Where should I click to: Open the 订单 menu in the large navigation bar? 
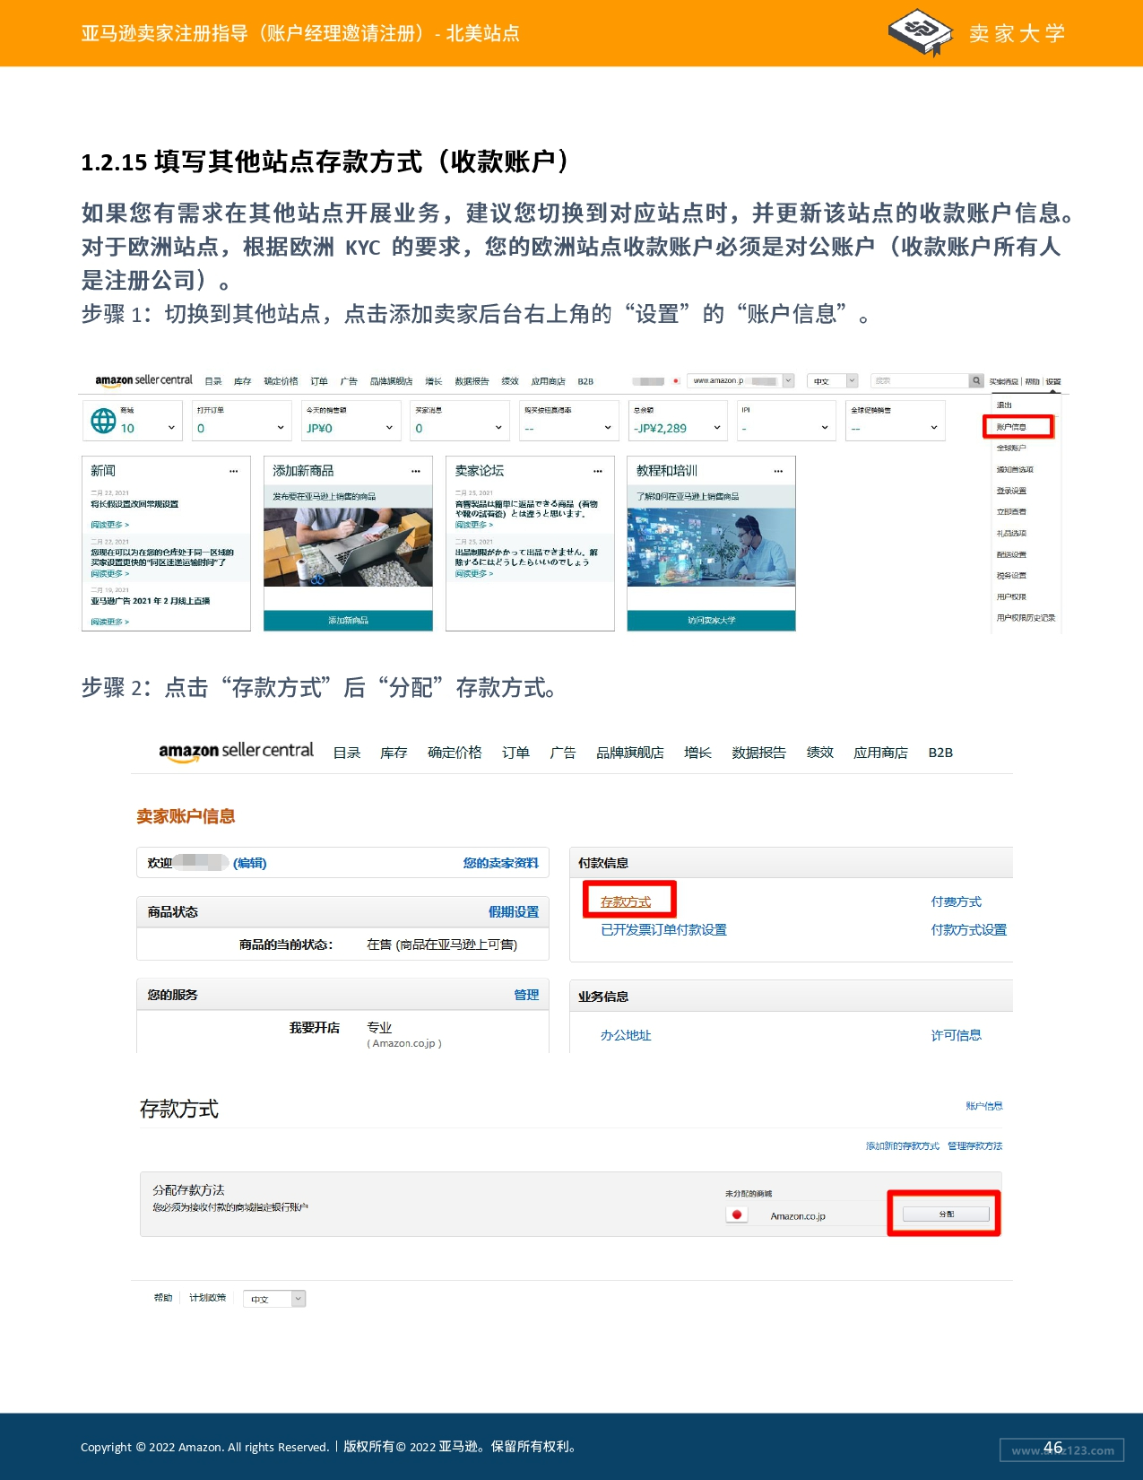coord(515,753)
